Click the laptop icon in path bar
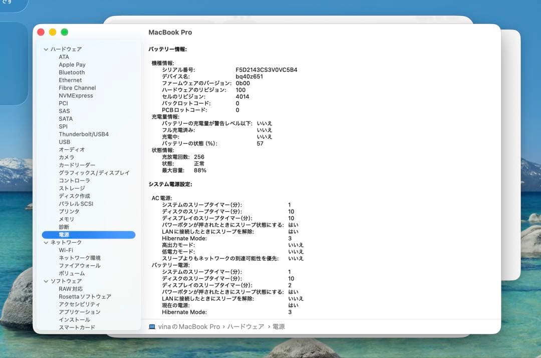Viewport: 541px width, 358px height. pos(152,326)
